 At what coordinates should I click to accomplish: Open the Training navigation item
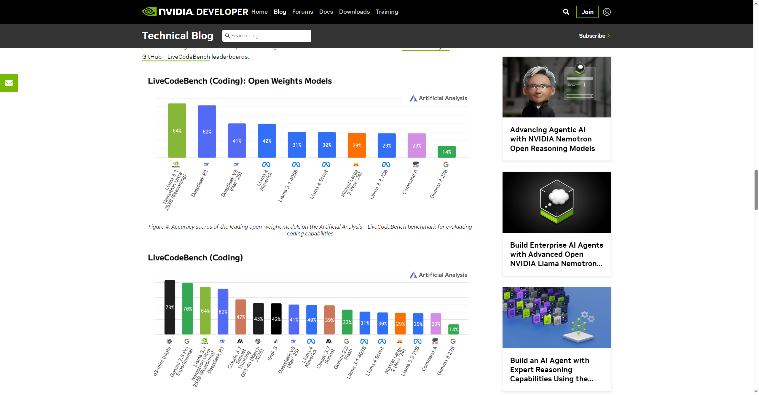(x=387, y=12)
